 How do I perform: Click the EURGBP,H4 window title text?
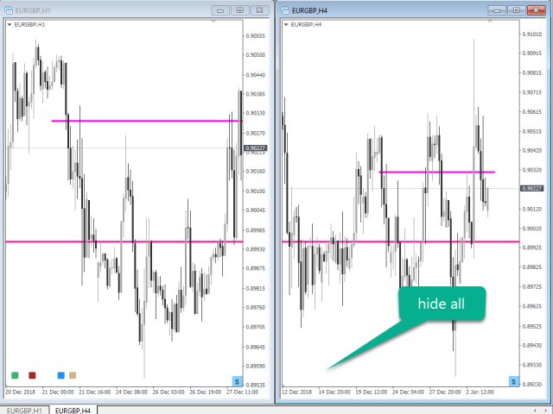[309, 10]
